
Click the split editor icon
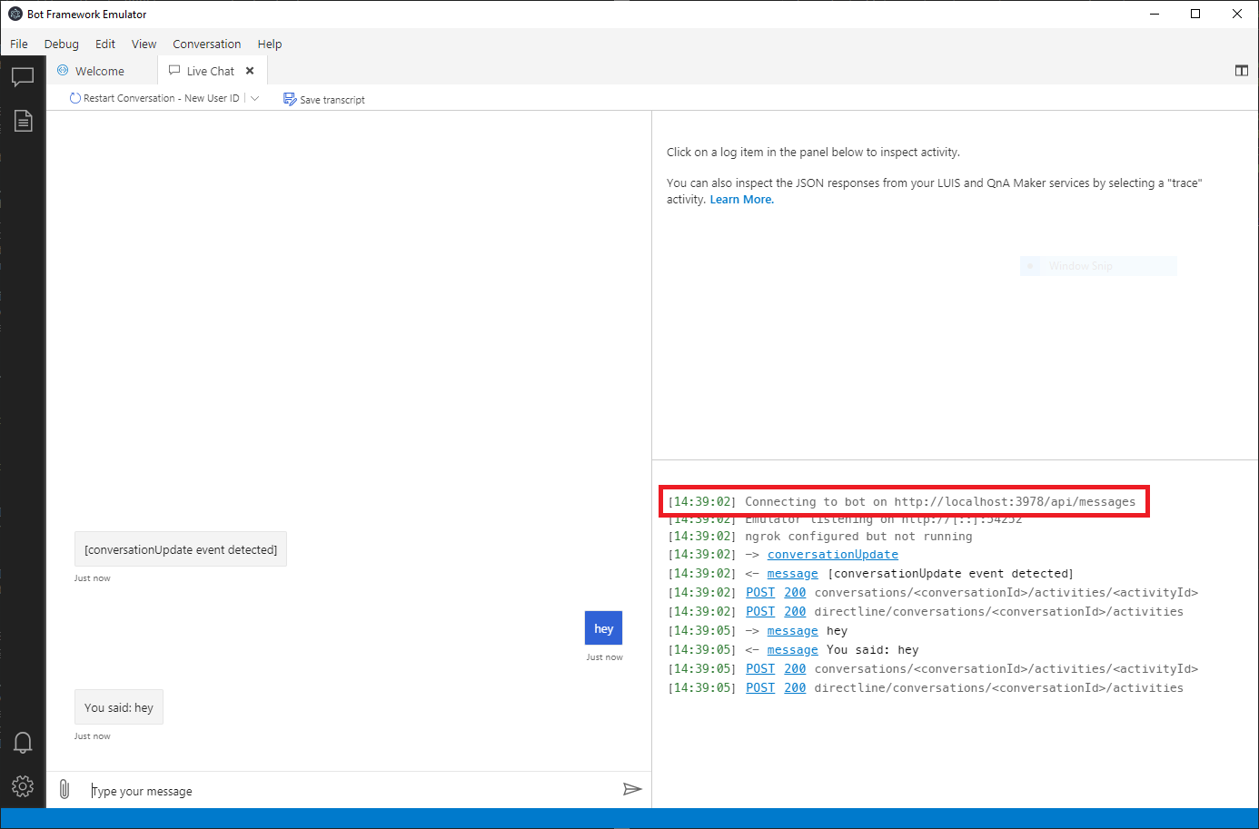click(1242, 70)
